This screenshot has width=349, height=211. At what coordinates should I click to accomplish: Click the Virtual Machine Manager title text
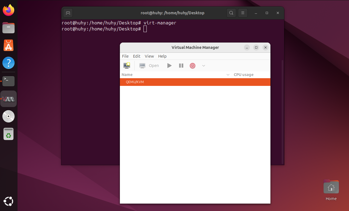195,47
